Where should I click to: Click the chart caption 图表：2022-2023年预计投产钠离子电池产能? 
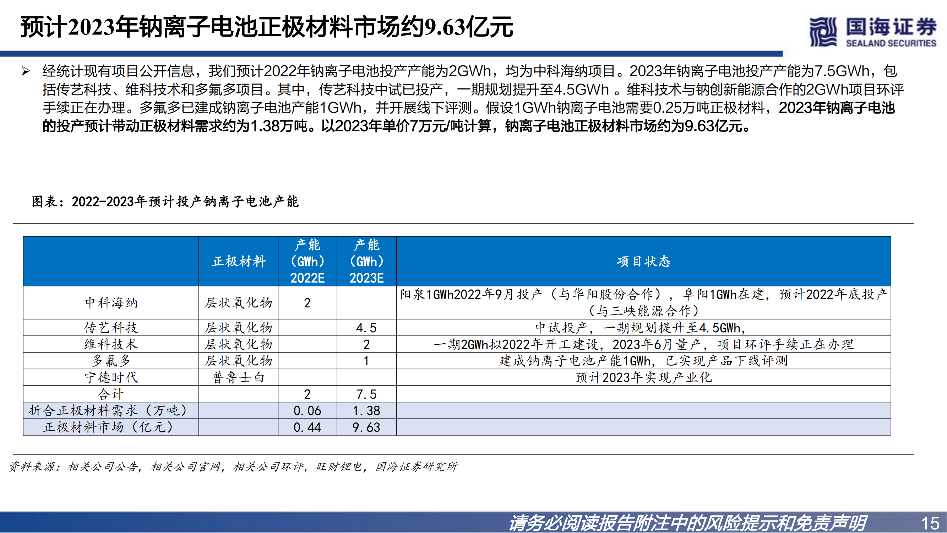click(x=165, y=201)
